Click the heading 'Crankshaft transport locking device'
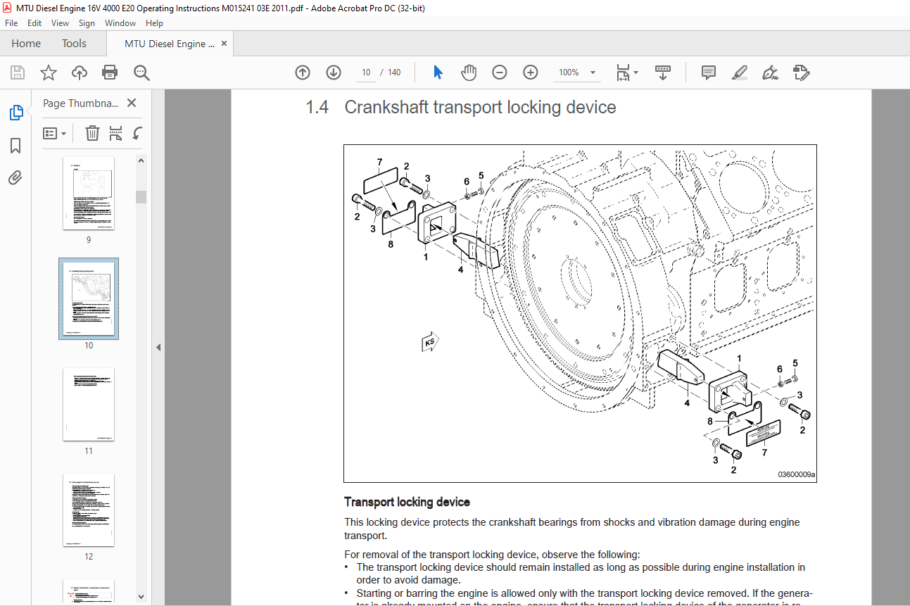The width and height of the screenshot is (910, 606). [480, 108]
